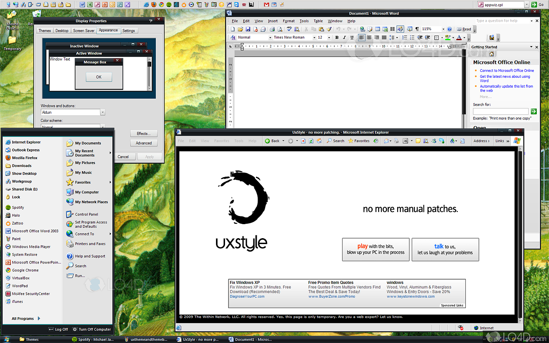Open the Insert menu in Word
This screenshot has width=549, height=343.
[x=273, y=21]
